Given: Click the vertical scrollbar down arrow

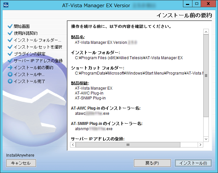Looking at the screenshot, I should [206, 139].
